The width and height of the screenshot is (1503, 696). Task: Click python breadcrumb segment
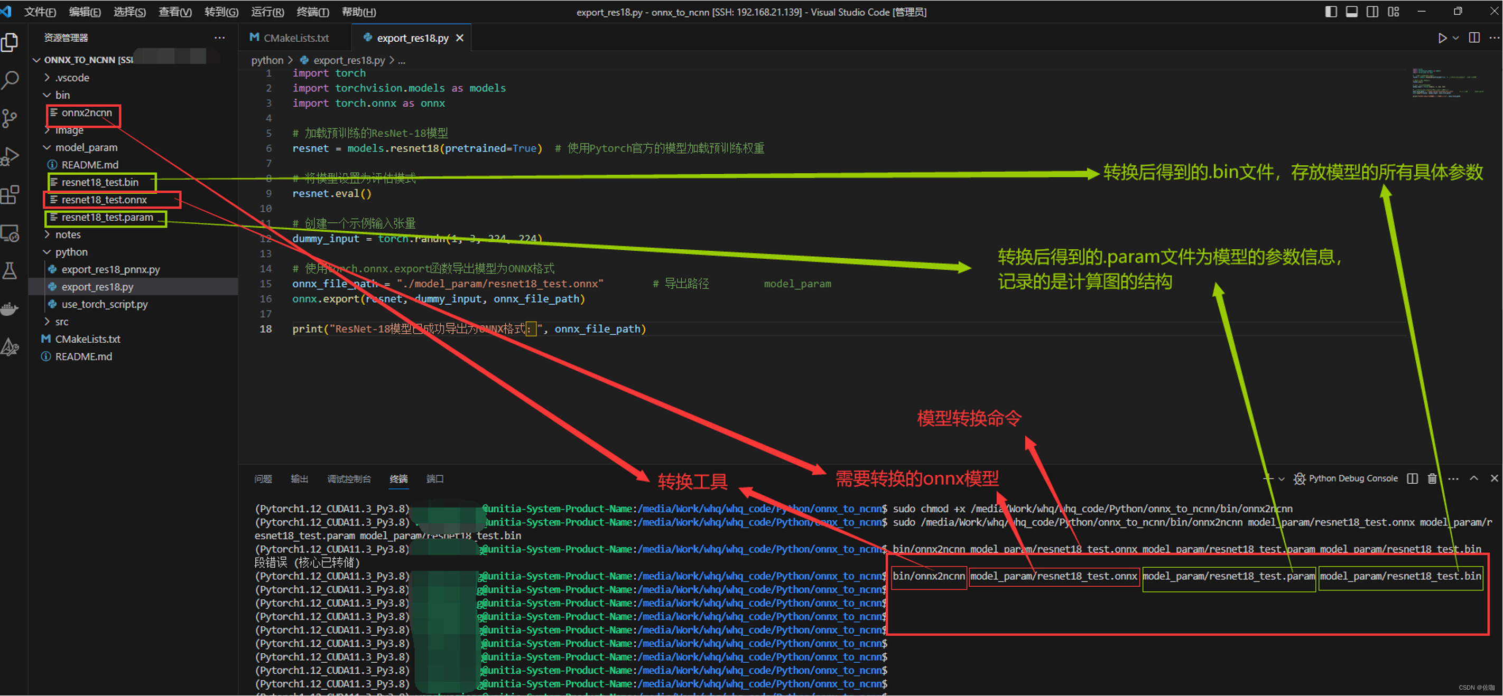tap(267, 60)
